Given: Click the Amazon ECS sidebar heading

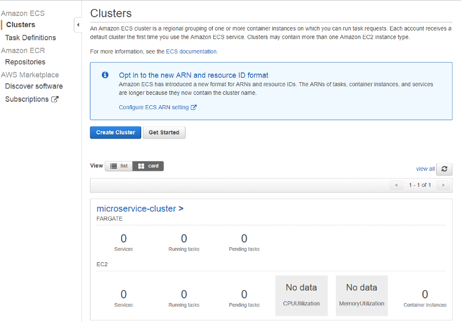Looking at the screenshot, I should point(22,13).
